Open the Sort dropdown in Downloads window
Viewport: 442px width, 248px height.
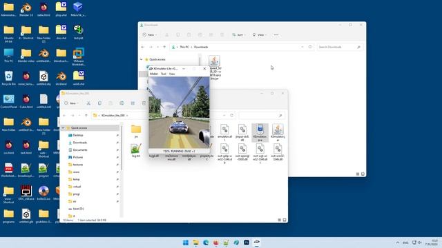tap(238, 35)
